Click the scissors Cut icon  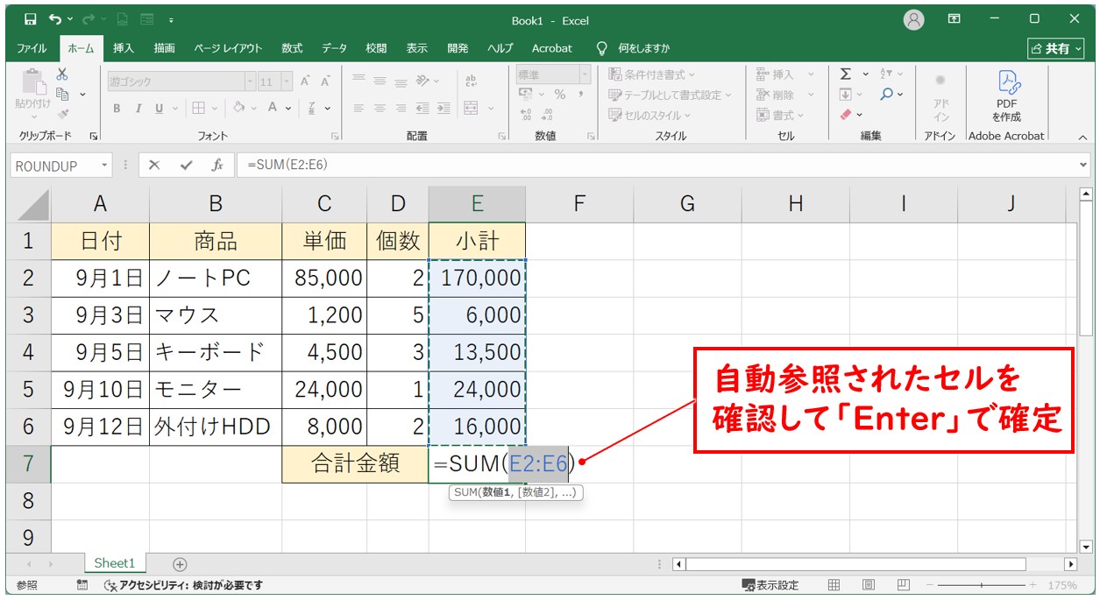click(62, 74)
